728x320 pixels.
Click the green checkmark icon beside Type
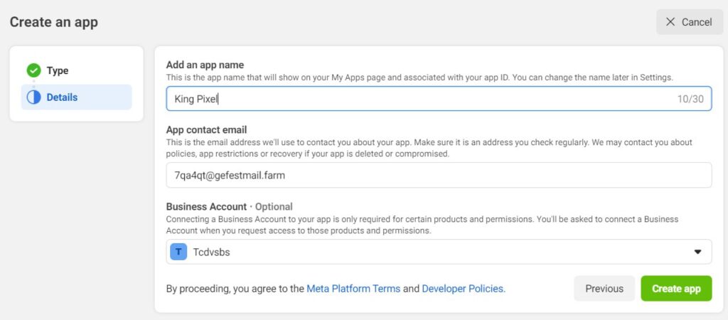click(x=33, y=70)
